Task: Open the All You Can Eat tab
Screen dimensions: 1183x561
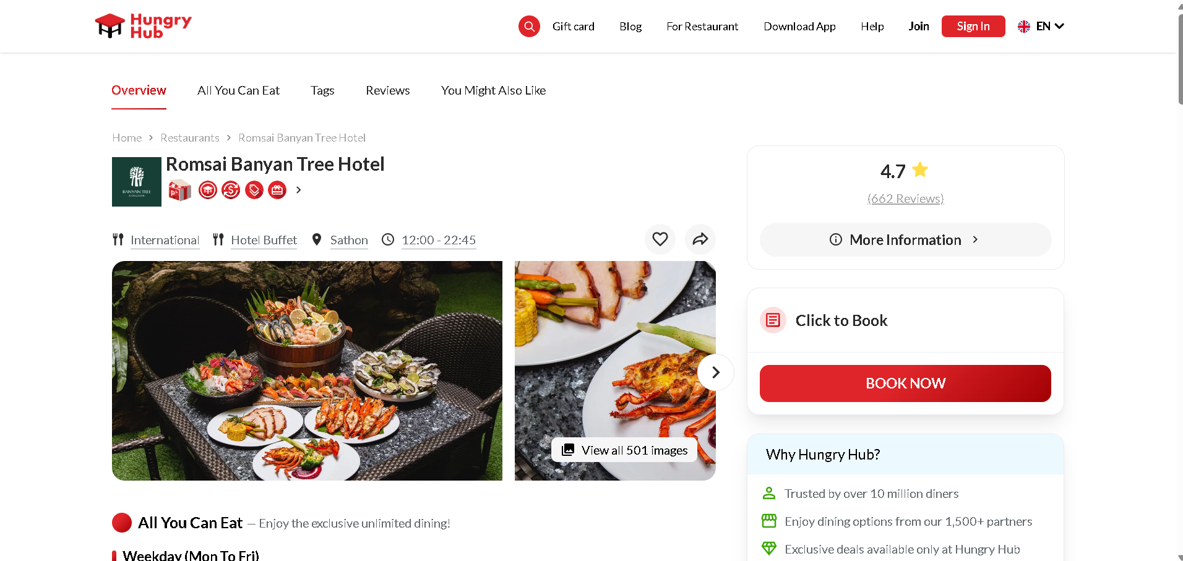Action: [238, 90]
